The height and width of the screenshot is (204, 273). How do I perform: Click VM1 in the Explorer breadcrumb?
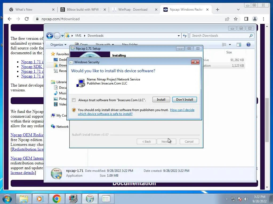[x=78, y=36]
